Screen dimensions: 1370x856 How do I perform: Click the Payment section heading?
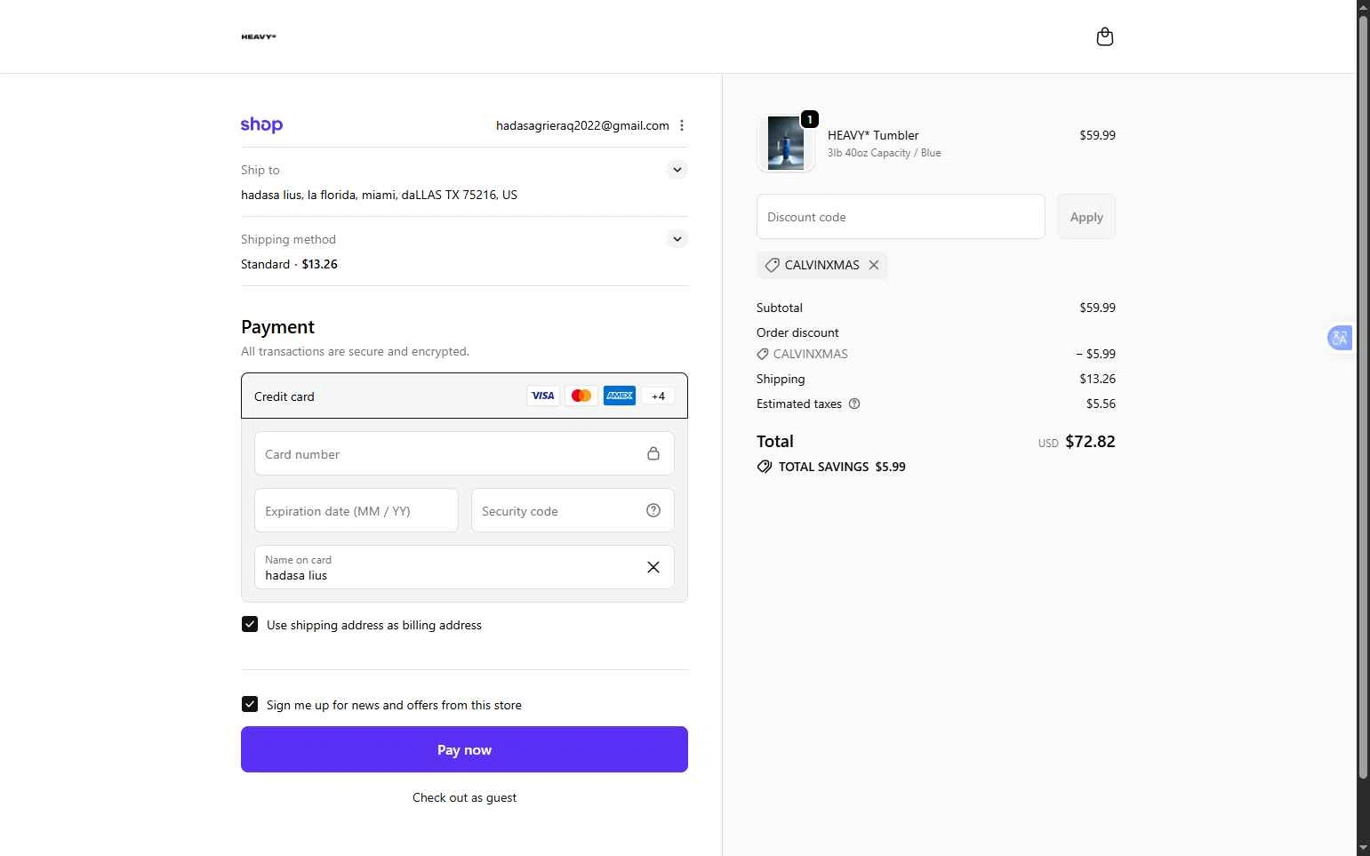pyautogui.click(x=277, y=327)
